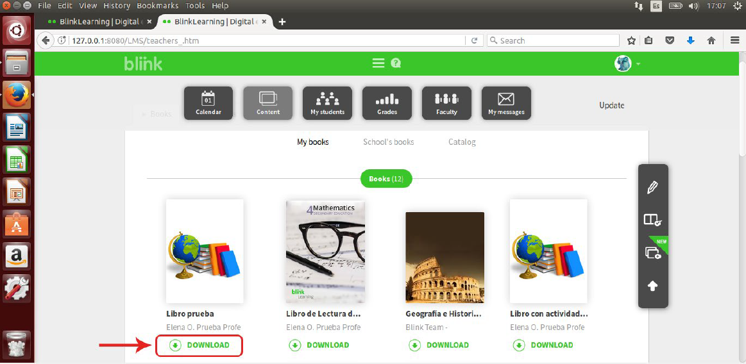Click the pencil edit icon in side panel
Viewport: 746px width, 364px height.
(652, 188)
